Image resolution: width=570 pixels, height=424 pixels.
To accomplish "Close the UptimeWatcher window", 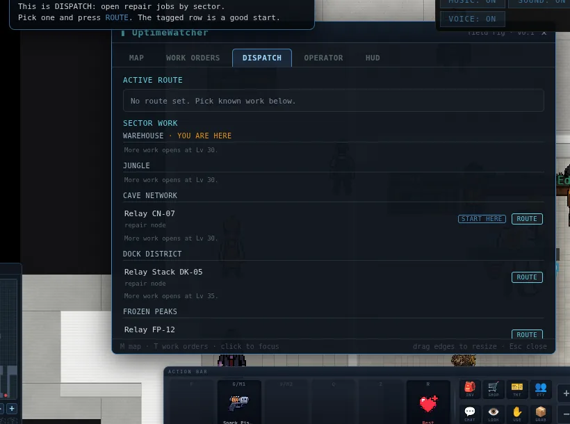I will pyautogui.click(x=544, y=33).
